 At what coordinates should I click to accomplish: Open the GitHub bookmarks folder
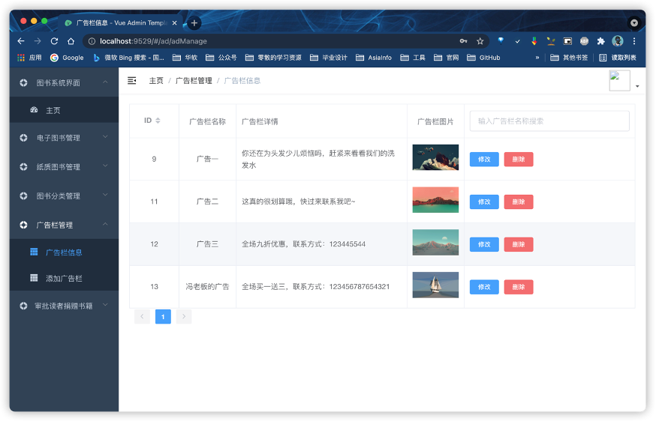483,58
